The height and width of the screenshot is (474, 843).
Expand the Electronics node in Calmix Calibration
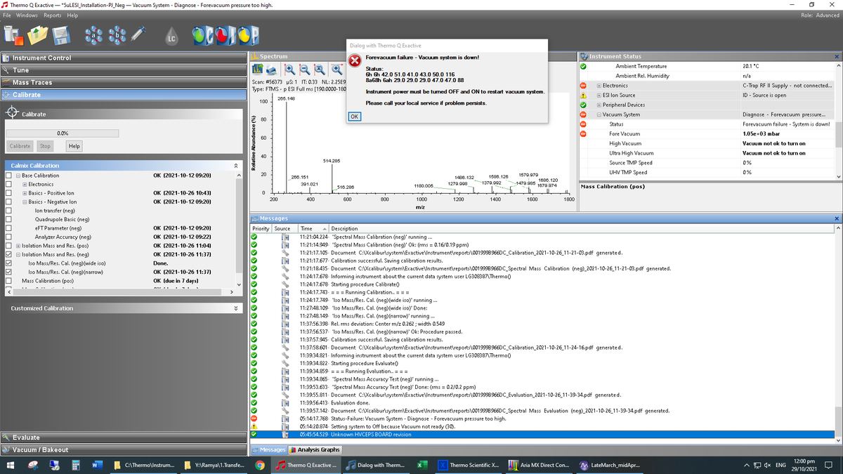pyautogui.click(x=25, y=184)
